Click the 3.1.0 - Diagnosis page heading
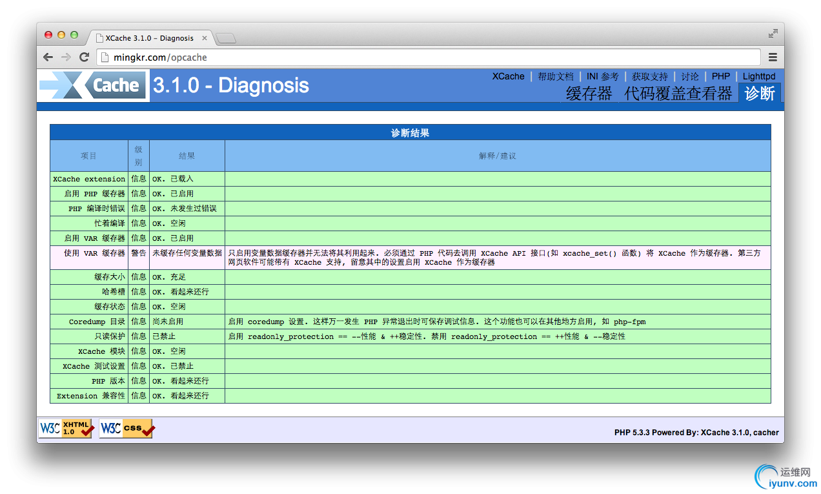 230,85
